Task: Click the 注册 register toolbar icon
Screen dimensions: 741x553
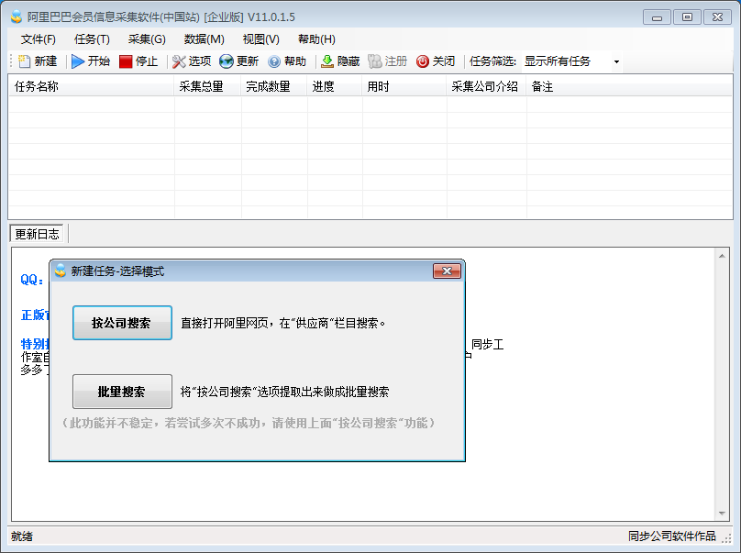Action: (x=375, y=61)
